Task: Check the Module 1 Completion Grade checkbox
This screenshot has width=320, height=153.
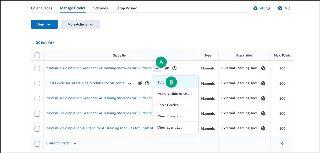Action: (37, 68)
